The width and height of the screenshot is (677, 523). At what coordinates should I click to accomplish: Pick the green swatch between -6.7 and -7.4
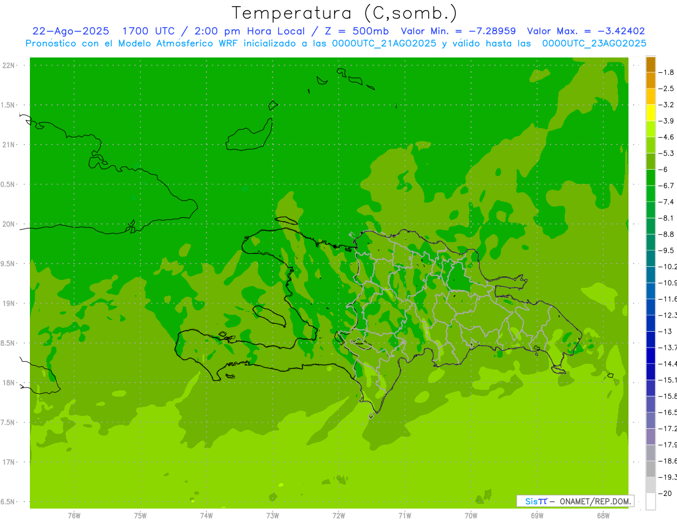click(x=650, y=194)
